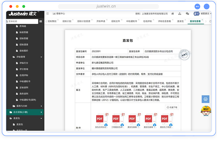Click the hamburger menu collapse icon in top bar
Image resolution: width=217 pixels, height=141 pixels.
(x=47, y=14)
